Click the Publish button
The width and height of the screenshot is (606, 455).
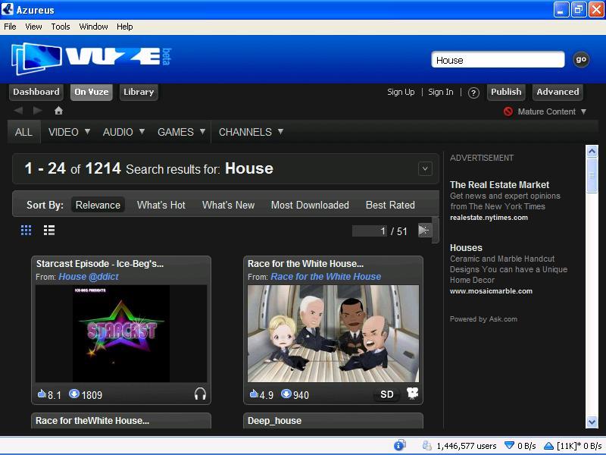coord(506,92)
